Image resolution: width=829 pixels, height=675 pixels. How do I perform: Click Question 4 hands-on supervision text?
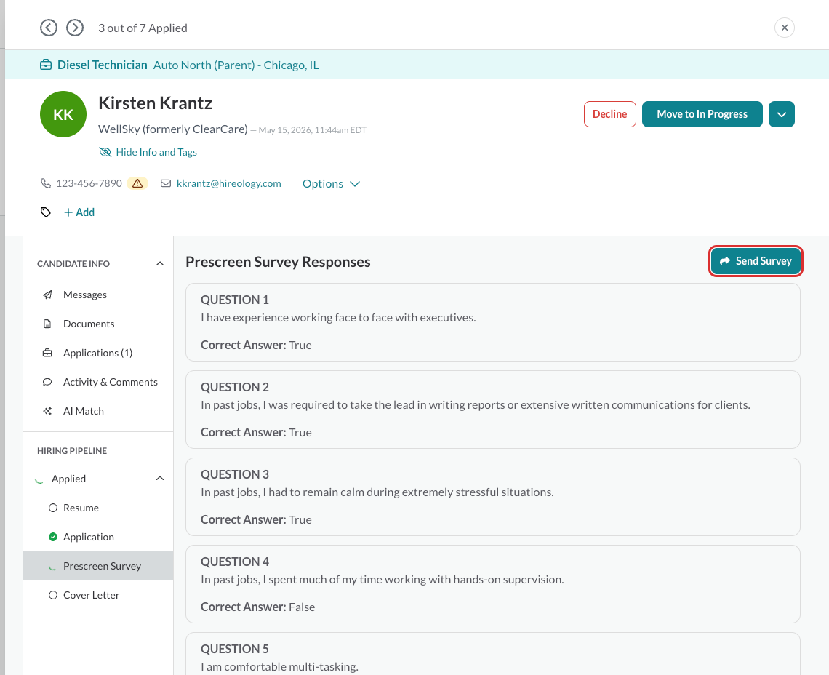pos(383,579)
